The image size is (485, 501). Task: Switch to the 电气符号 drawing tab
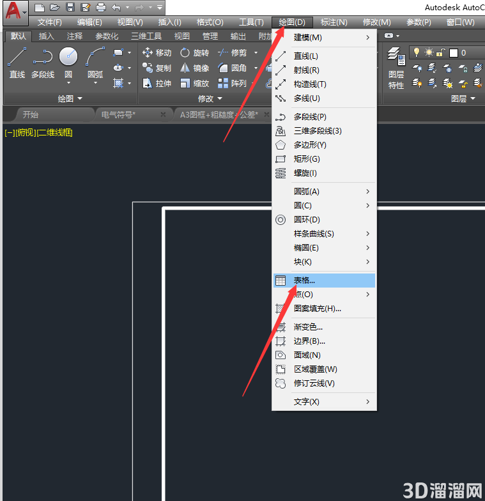click(x=118, y=115)
